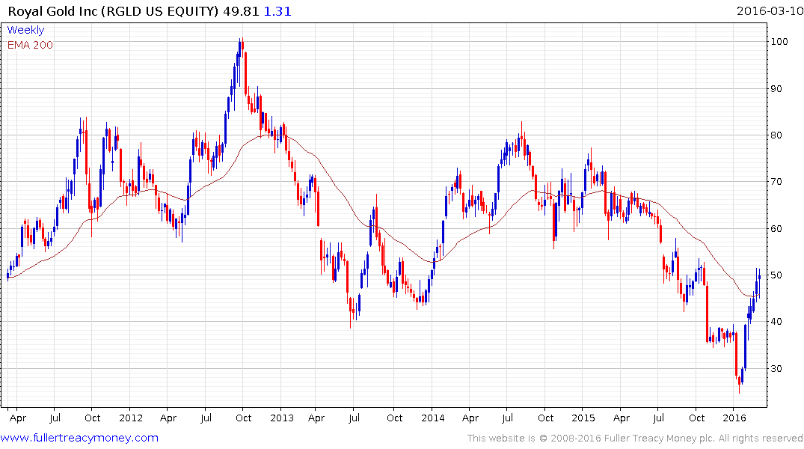Open the www.fullertreacymoney.com link
804x449 pixels.
pyautogui.click(x=79, y=438)
